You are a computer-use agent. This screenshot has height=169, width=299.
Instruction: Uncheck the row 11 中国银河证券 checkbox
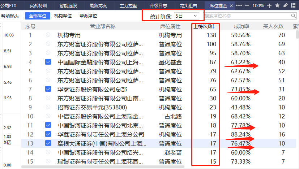click(48, 125)
